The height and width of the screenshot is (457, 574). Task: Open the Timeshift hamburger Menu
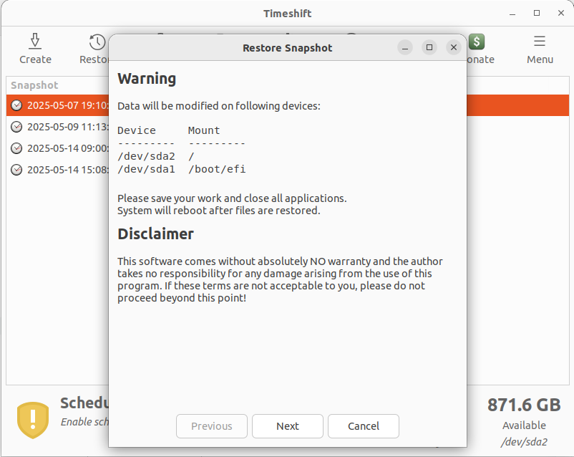pyautogui.click(x=539, y=41)
